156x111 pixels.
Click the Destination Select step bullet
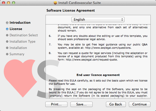pos(7,35)
